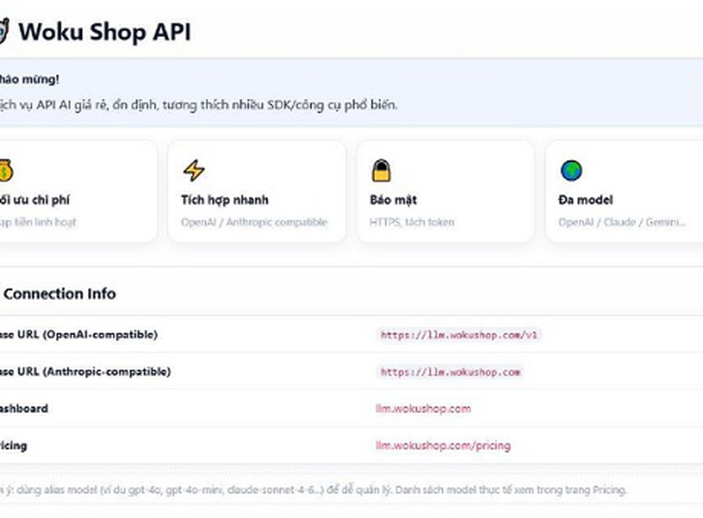Open the llm.wokushop.com/pricing link
The height and width of the screenshot is (518, 703).
443,445
